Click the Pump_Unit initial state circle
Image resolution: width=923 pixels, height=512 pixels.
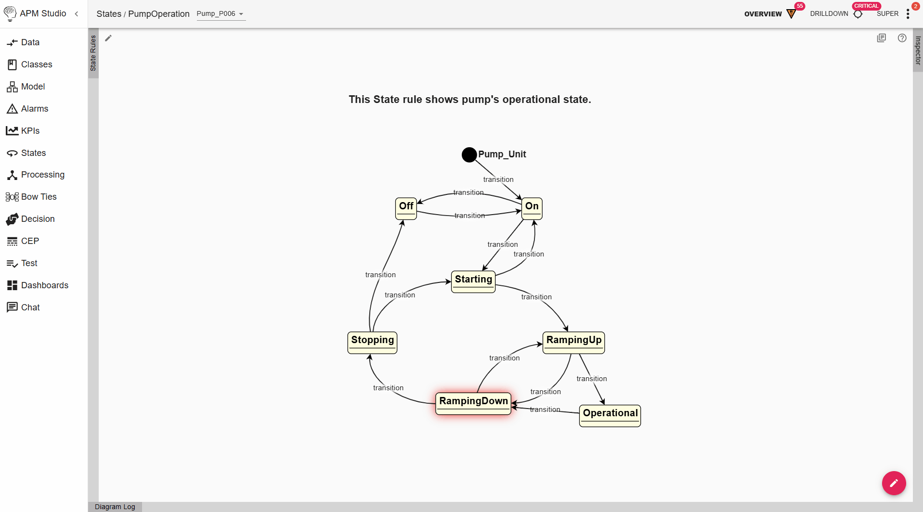pyautogui.click(x=469, y=154)
